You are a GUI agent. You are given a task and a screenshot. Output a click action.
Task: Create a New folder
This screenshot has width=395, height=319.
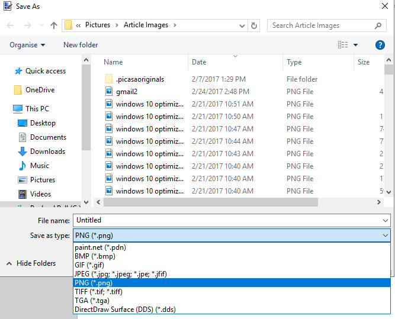point(81,45)
